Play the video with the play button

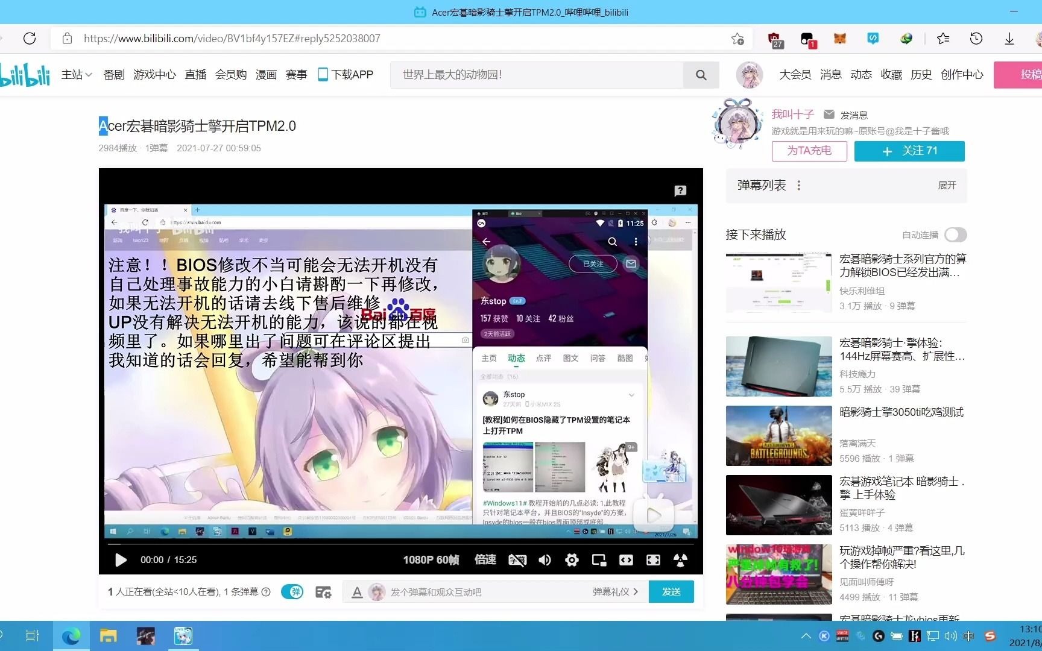coord(121,560)
